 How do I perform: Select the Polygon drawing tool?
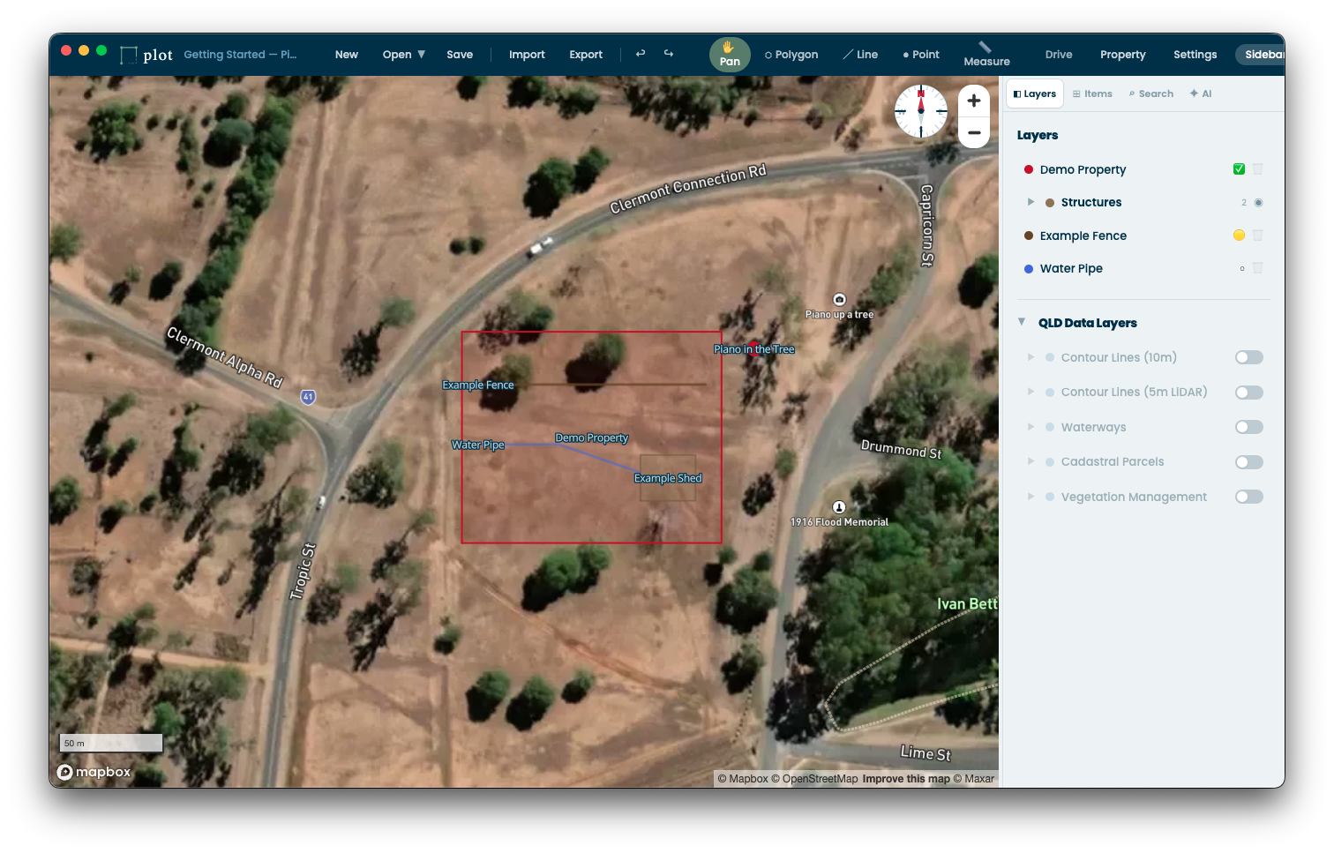[791, 54]
